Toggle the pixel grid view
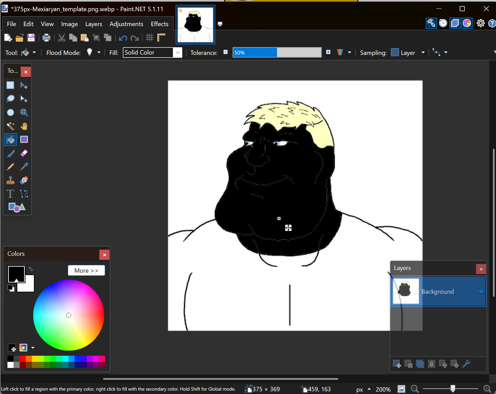496x394 pixels. pyautogui.click(x=150, y=38)
